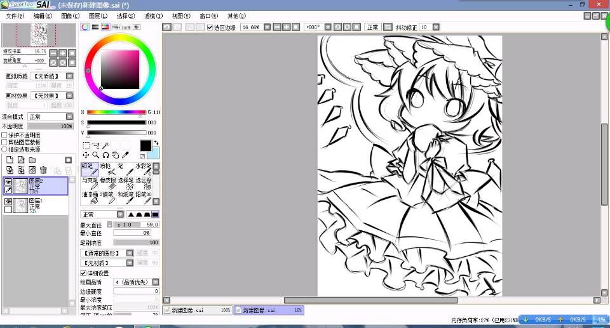Swap foreground and background colors

[x=156, y=143]
